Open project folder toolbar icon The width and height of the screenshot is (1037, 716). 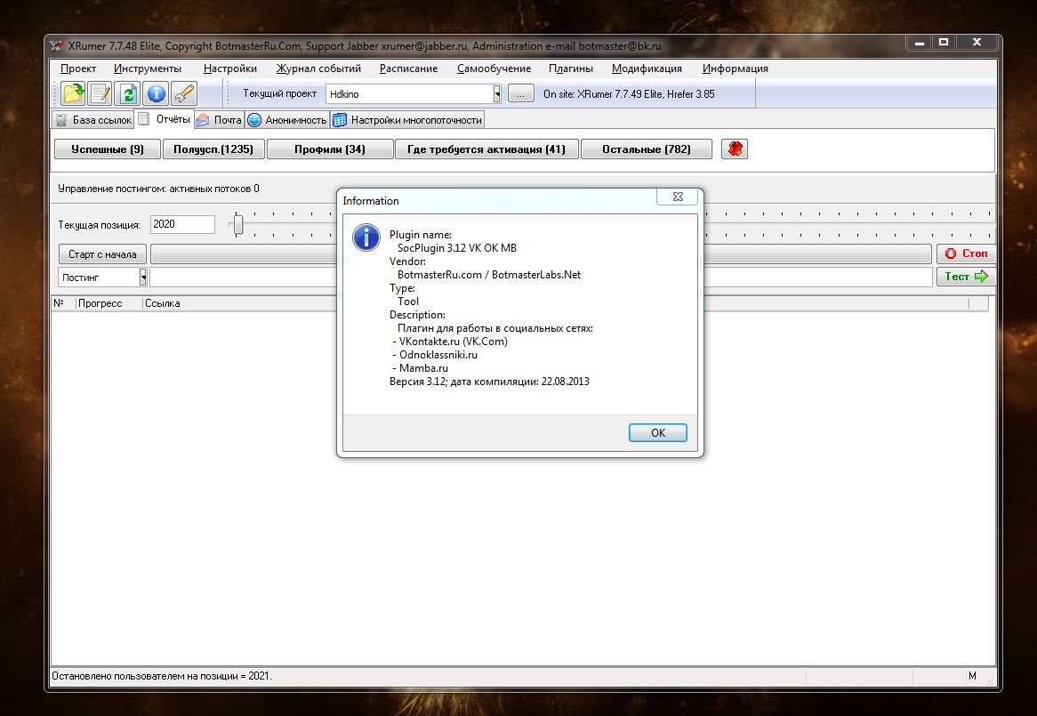[73, 94]
